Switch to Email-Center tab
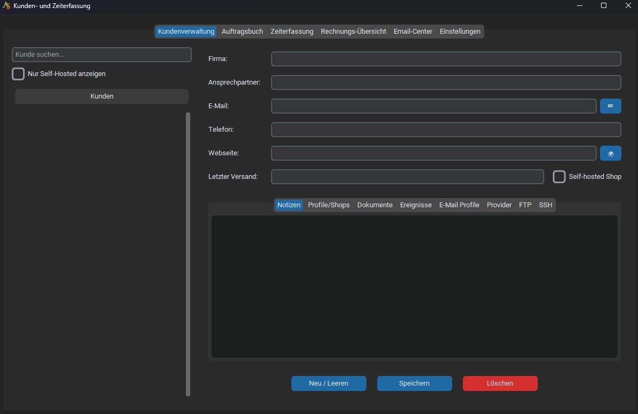 [x=412, y=31]
